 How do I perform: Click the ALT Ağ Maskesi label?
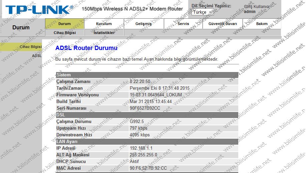[73, 155]
